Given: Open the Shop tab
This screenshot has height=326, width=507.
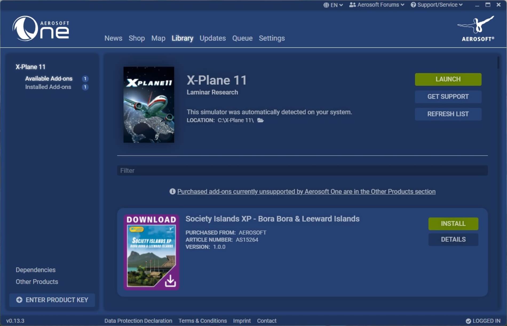Looking at the screenshot, I should click(137, 38).
